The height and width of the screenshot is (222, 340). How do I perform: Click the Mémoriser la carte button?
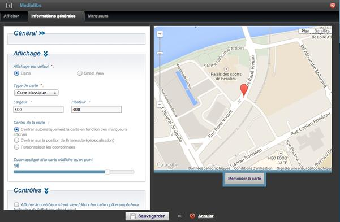coord(244,179)
